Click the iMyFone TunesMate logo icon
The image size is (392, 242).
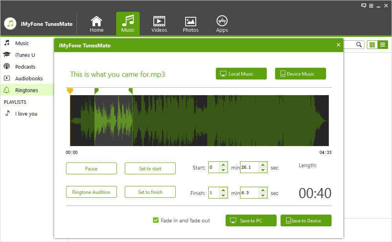click(x=10, y=24)
